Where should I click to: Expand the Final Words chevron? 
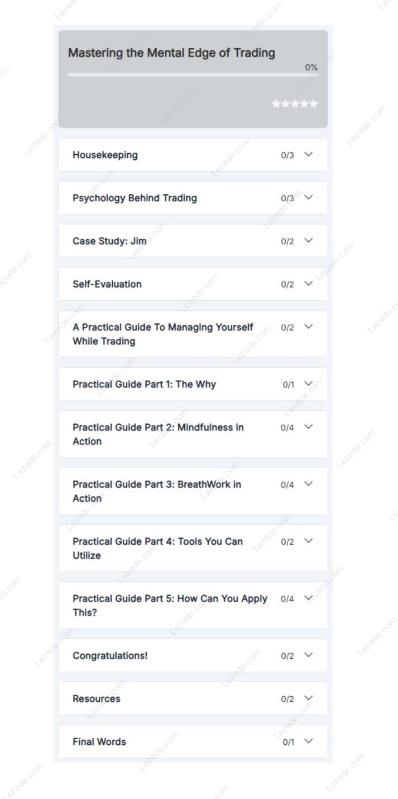[x=308, y=741]
